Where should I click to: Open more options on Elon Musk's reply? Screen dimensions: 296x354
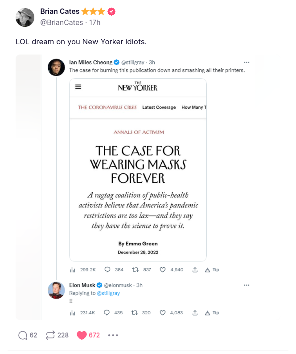pyautogui.click(x=247, y=285)
